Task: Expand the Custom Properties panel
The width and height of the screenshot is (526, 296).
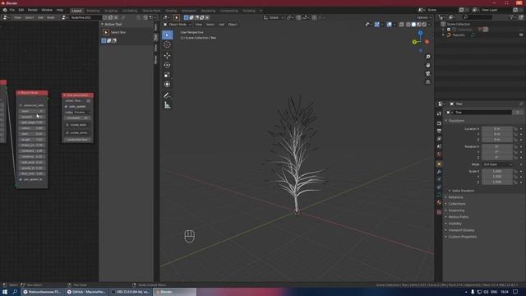Action: coord(462,237)
